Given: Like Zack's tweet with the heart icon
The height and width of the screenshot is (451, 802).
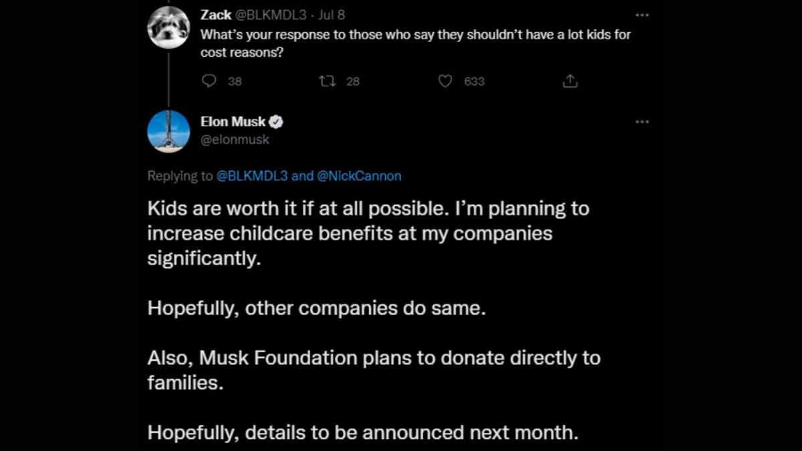Looking at the screenshot, I should (x=445, y=81).
